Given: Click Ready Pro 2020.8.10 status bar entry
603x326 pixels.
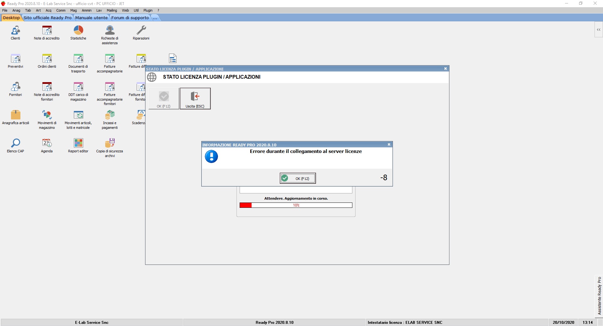Looking at the screenshot, I should [274, 323].
